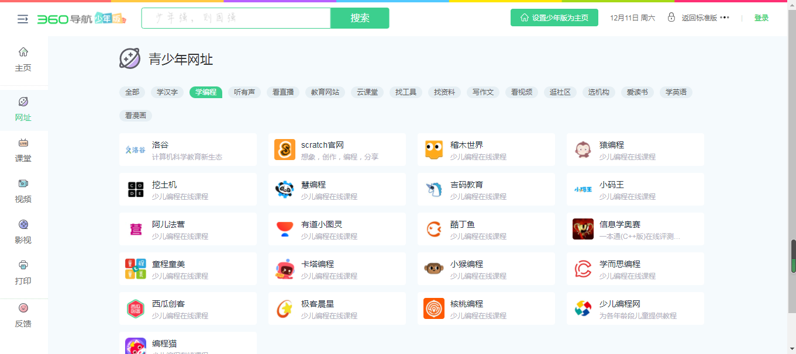Image resolution: width=796 pixels, height=354 pixels.
Task: Click the 慧编程 panda logo
Action: click(285, 189)
